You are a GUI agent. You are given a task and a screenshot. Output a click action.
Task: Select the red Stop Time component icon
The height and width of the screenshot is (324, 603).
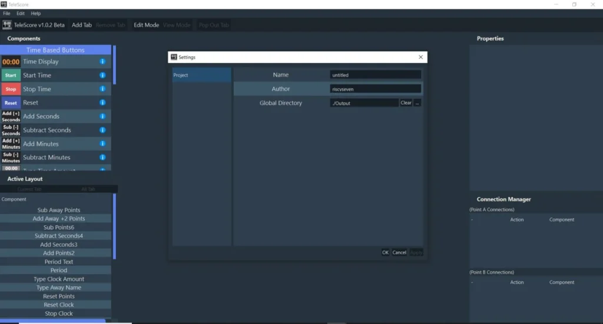pyautogui.click(x=11, y=89)
